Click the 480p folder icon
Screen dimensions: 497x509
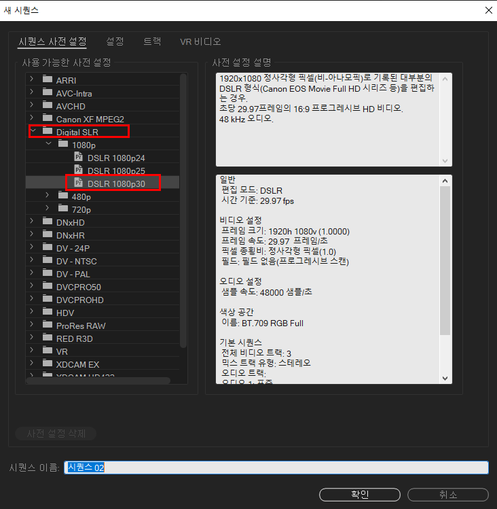[63, 195]
